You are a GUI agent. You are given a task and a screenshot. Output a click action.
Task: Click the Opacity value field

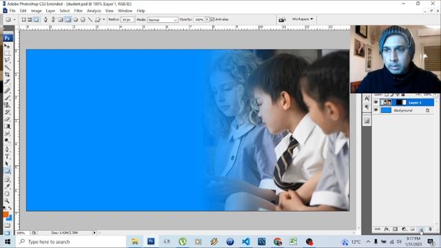pos(199,20)
